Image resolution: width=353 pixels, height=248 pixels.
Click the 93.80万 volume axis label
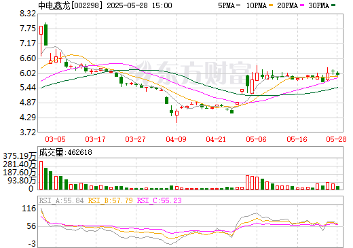(22, 181)
